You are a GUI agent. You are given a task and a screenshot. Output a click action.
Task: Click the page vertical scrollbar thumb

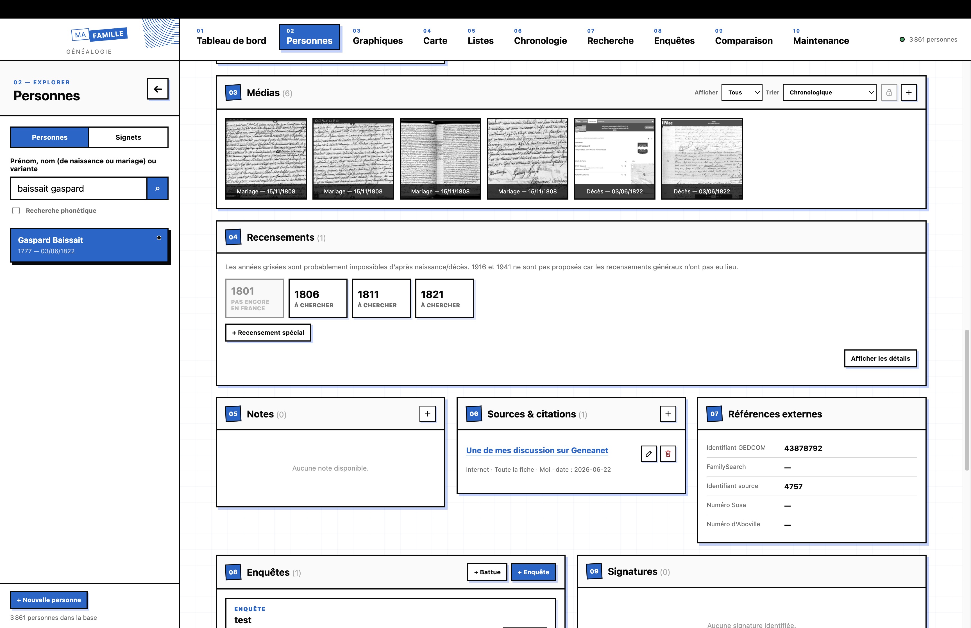[967, 400]
